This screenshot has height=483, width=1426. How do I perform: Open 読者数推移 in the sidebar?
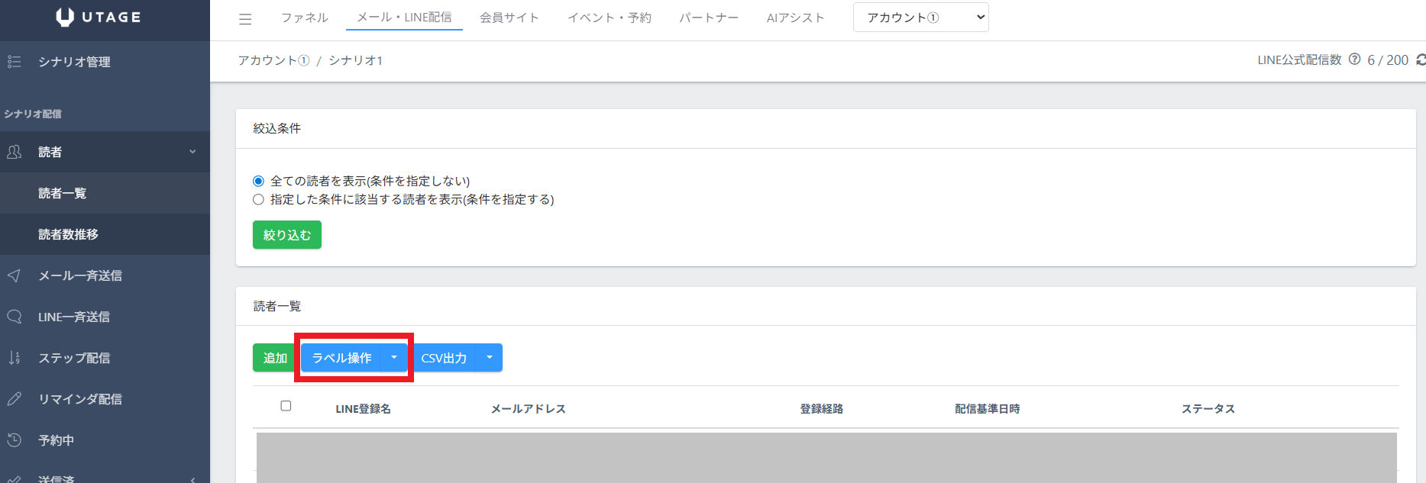coord(68,234)
